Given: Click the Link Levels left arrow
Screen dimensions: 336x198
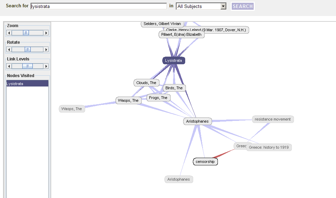Looking at the screenshot, I should [x=9, y=66].
